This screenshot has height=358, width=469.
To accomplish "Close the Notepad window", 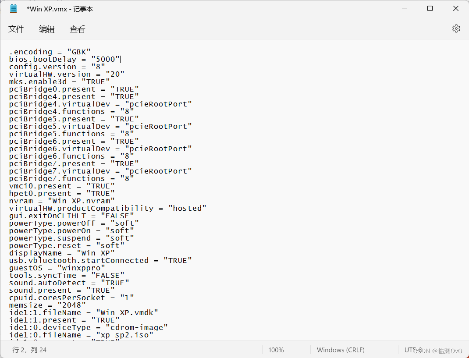I will point(455,8).
